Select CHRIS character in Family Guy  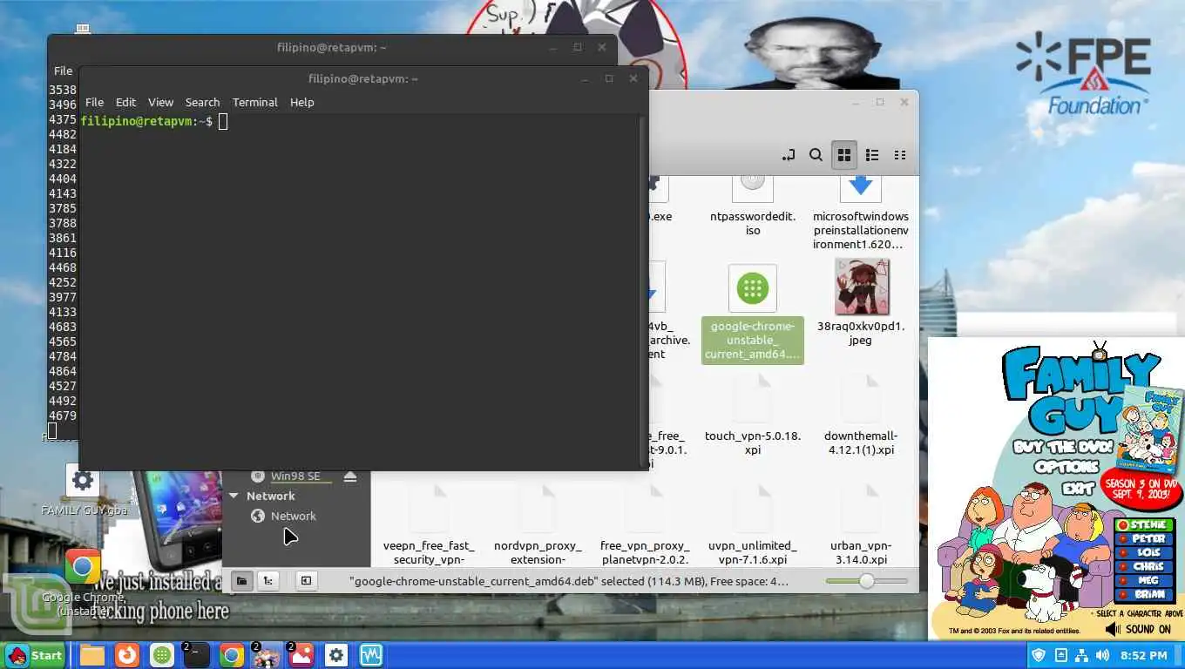(x=1145, y=567)
